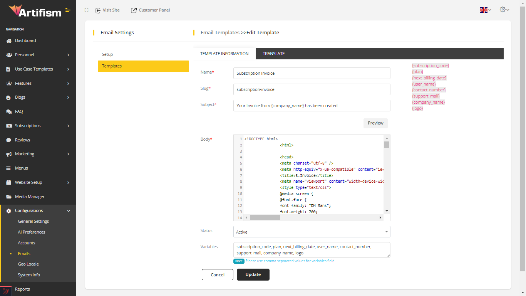Click the Dashboard home icon
Image resolution: width=526 pixels, height=296 pixels.
9,41
